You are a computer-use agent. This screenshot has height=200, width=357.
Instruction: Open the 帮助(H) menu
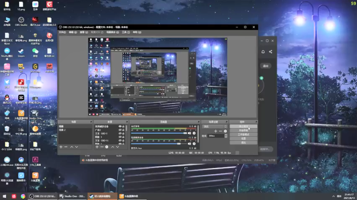coord(137,32)
